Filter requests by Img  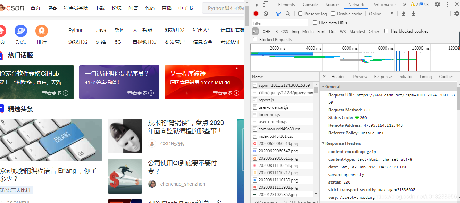pos(295,31)
